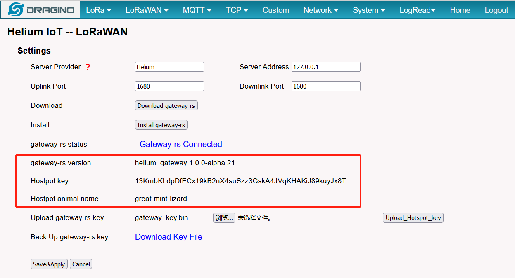The image size is (515, 278).
Task: Navigate to Home in the navbar
Action: click(460, 10)
